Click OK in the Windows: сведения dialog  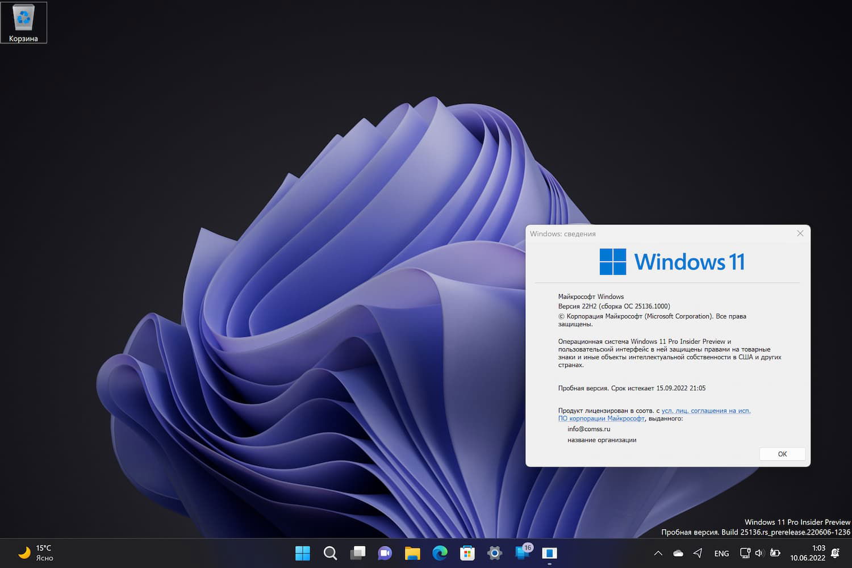(x=782, y=454)
